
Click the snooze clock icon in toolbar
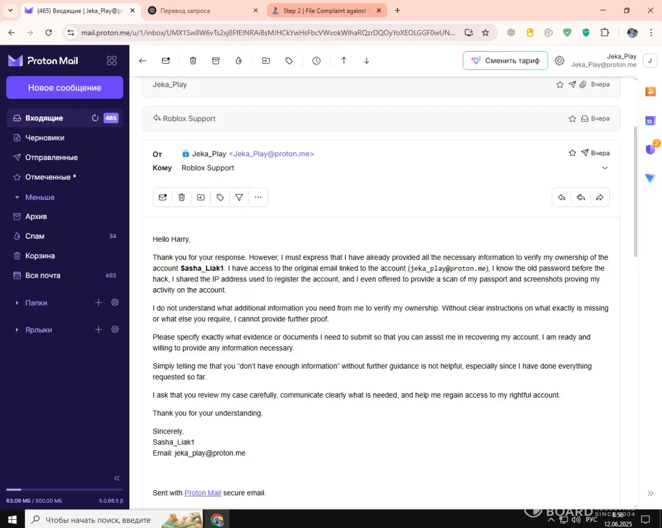click(316, 61)
